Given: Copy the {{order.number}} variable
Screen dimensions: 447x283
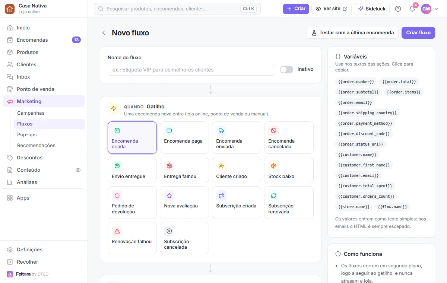Looking at the screenshot, I should point(356,82).
